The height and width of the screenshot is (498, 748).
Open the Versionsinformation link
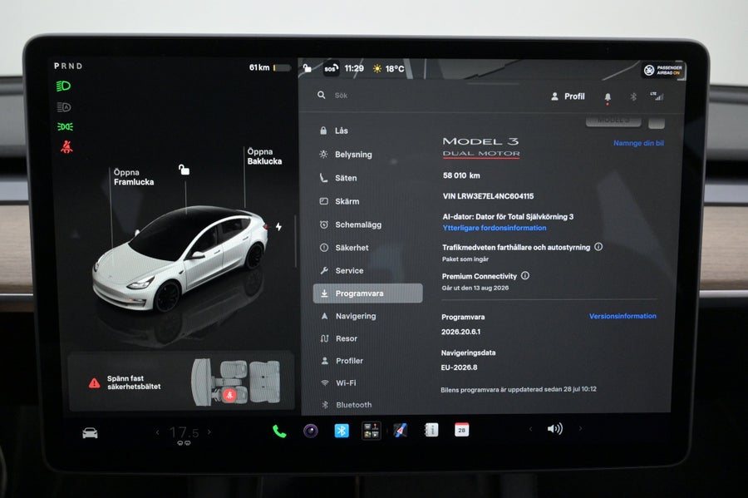[623, 316]
